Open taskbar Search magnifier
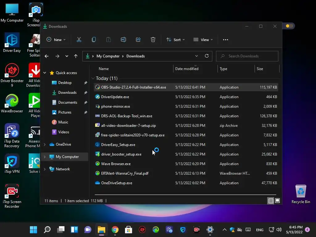 click(x=47, y=230)
